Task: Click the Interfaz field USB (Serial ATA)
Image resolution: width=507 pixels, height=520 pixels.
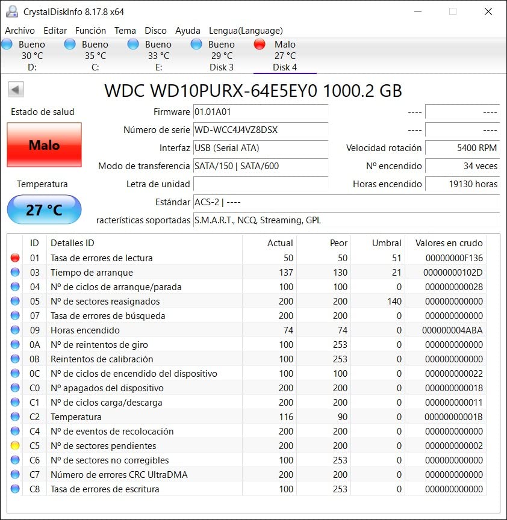Action: [261, 148]
